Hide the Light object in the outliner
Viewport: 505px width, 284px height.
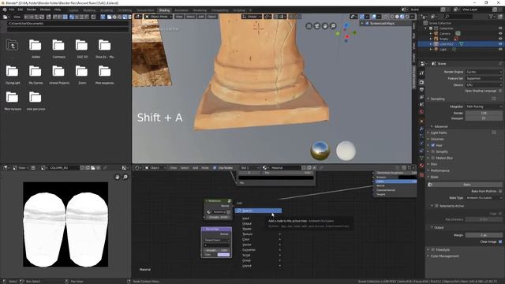500,49
